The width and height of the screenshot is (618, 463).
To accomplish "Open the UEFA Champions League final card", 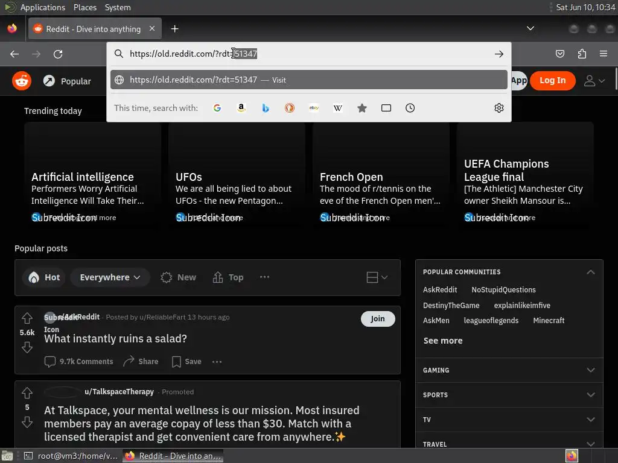I will point(525,174).
